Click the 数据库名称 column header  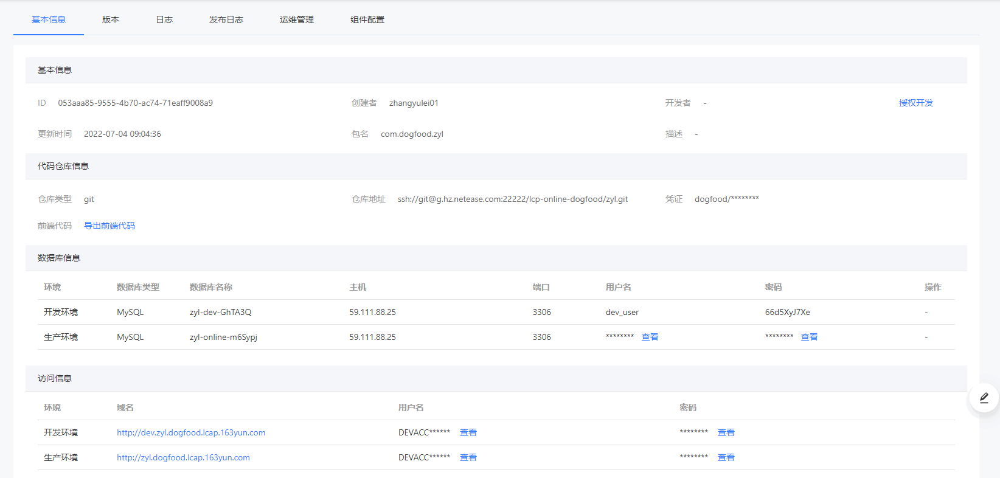pos(211,287)
